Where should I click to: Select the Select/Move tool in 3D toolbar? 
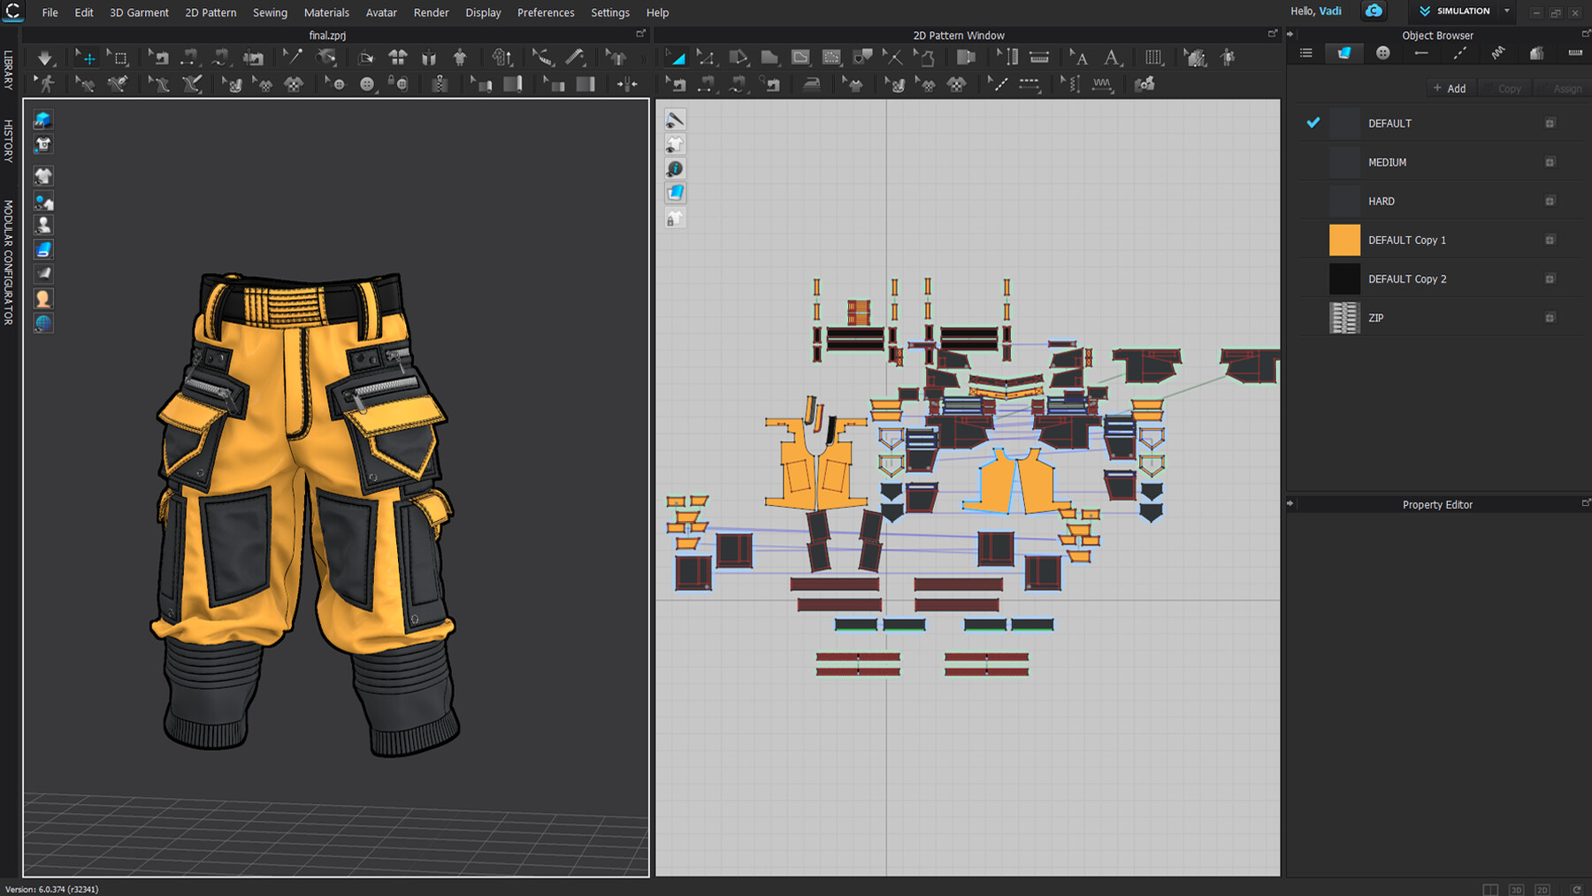point(87,58)
